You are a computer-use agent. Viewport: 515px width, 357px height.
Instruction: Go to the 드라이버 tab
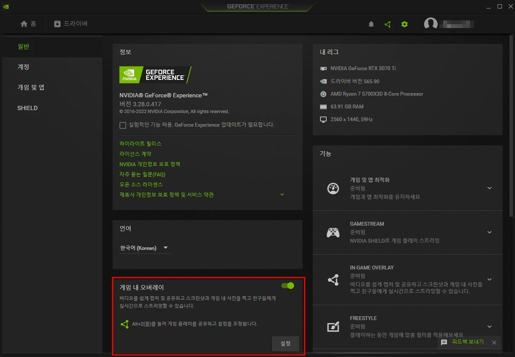[71, 24]
